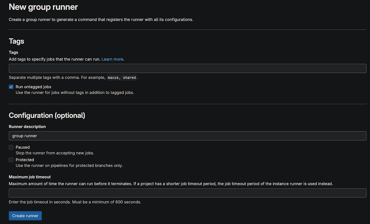Enable the Paused option
The height and width of the screenshot is (224, 370).
coord(11,147)
